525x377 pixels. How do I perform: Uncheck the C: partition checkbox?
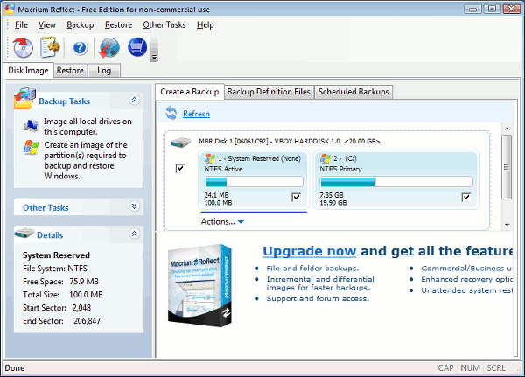click(x=466, y=198)
